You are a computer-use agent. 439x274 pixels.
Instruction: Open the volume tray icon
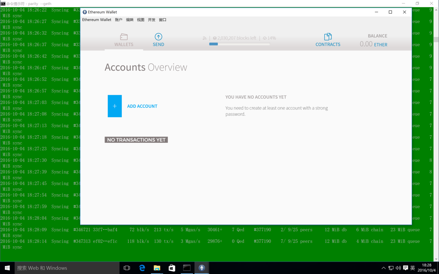(398, 268)
